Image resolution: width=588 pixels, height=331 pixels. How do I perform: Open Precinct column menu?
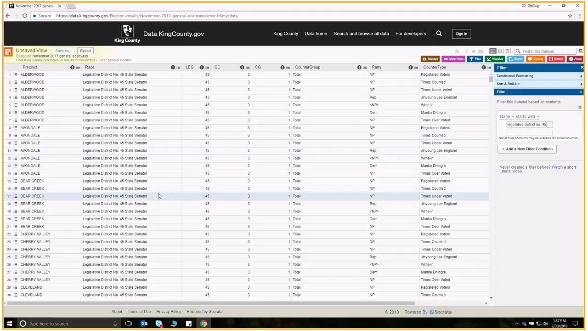[78, 67]
